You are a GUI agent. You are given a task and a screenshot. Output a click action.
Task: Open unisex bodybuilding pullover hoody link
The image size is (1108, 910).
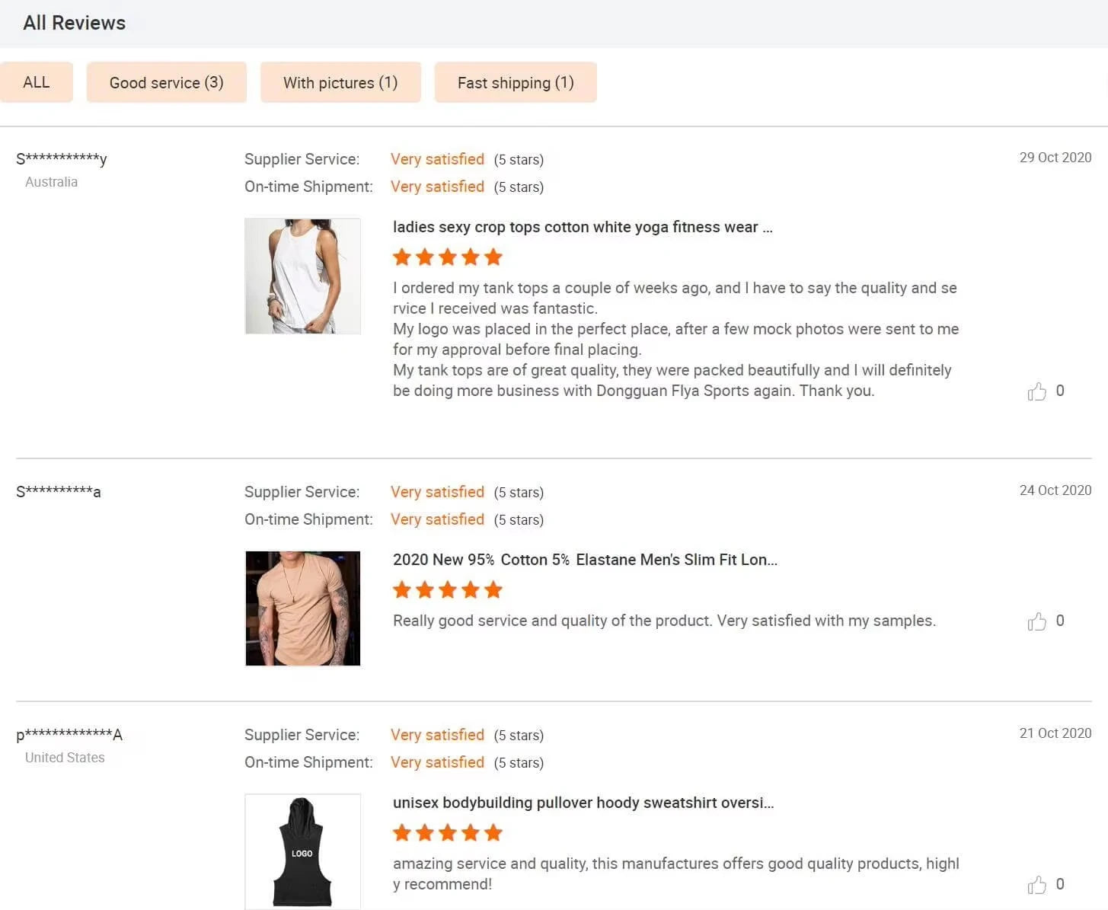583,803
